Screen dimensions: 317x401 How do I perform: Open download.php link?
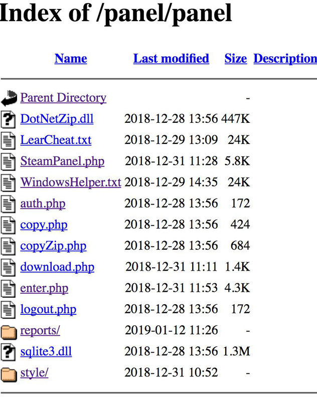[x=57, y=267]
